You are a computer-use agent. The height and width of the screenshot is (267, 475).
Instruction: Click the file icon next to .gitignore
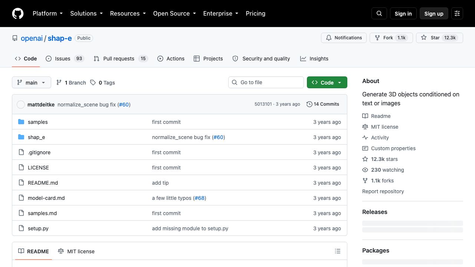point(21,152)
